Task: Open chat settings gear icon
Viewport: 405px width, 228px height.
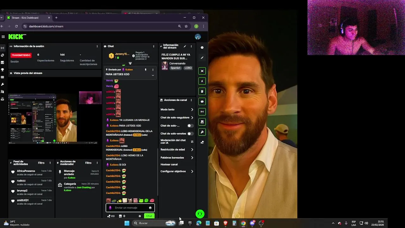Action: [x=140, y=216]
